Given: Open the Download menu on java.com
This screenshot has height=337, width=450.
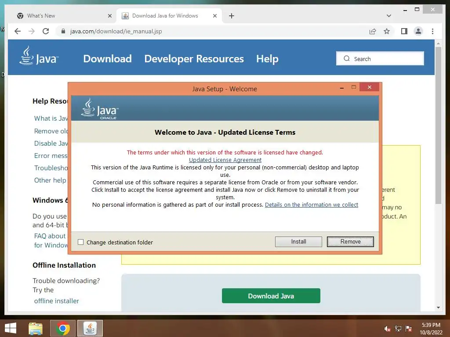Looking at the screenshot, I should tap(107, 59).
